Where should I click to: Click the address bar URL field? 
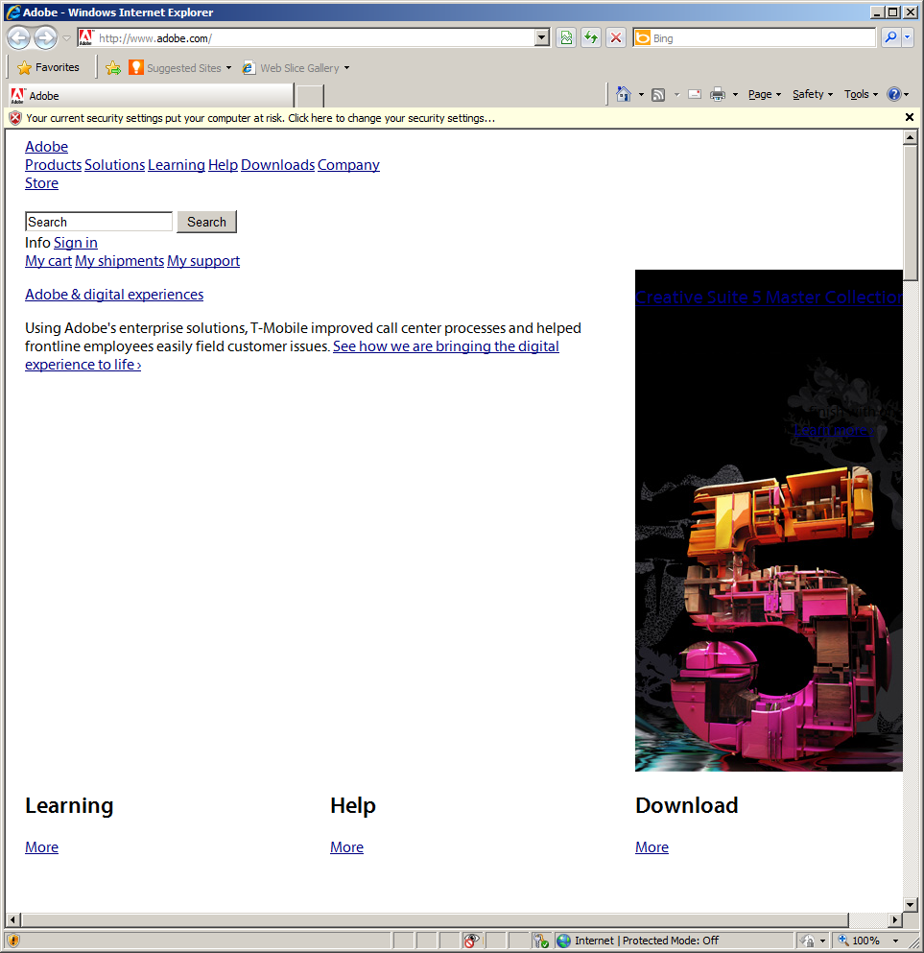click(314, 38)
